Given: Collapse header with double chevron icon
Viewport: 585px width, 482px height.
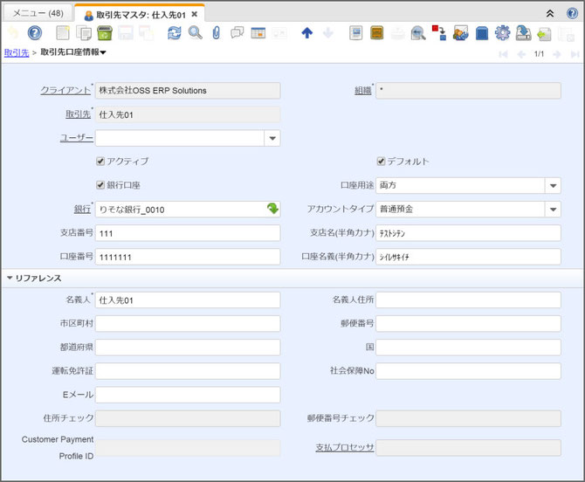Looking at the screenshot, I should click(550, 14).
